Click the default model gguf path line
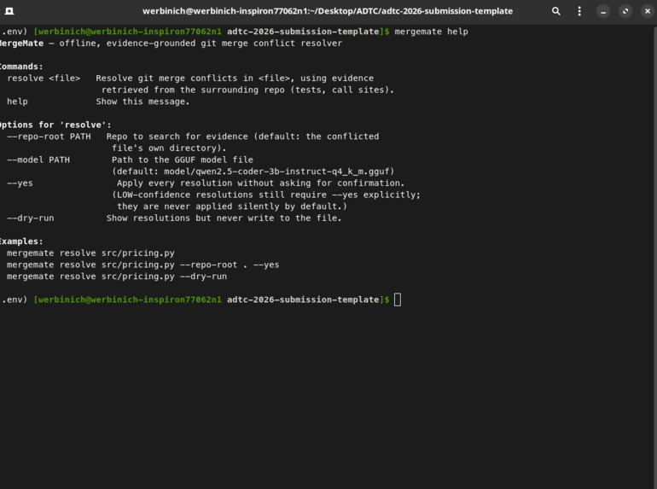Screen dimensions: 657x489 pos(253,172)
